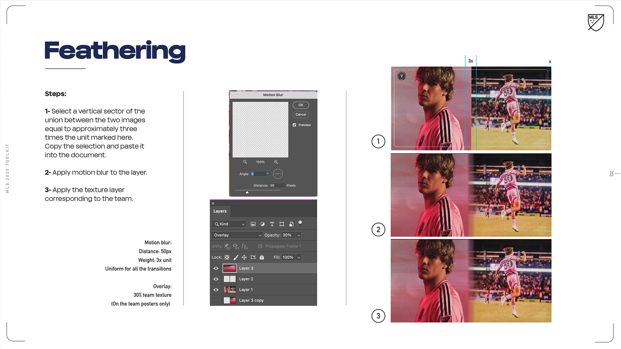Click the lock image pixels brush icon
The width and height of the screenshot is (621, 349).
click(236, 258)
